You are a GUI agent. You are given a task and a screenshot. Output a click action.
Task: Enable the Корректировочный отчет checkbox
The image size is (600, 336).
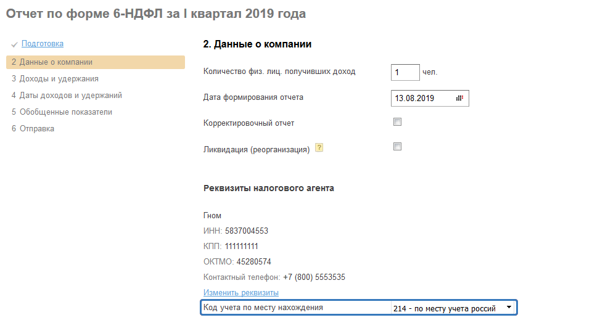pos(397,122)
